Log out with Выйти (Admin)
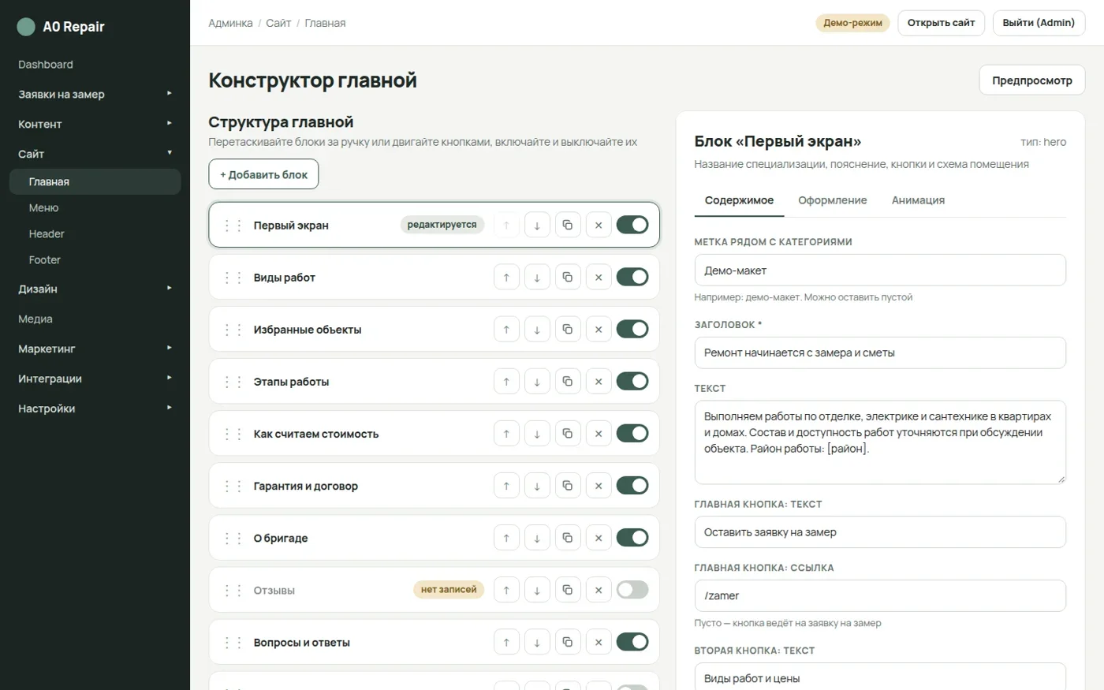The width and height of the screenshot is (1104, 690). click(x=1039, y=23)
